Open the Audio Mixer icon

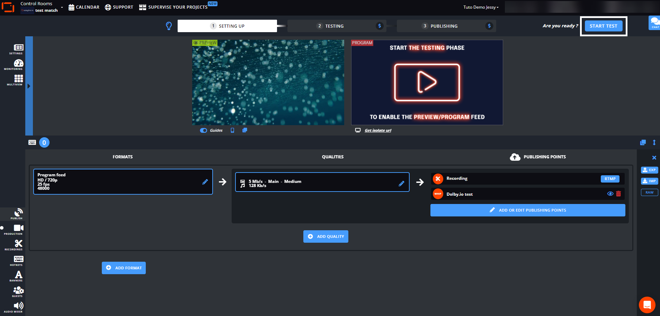tap(18, 307)
